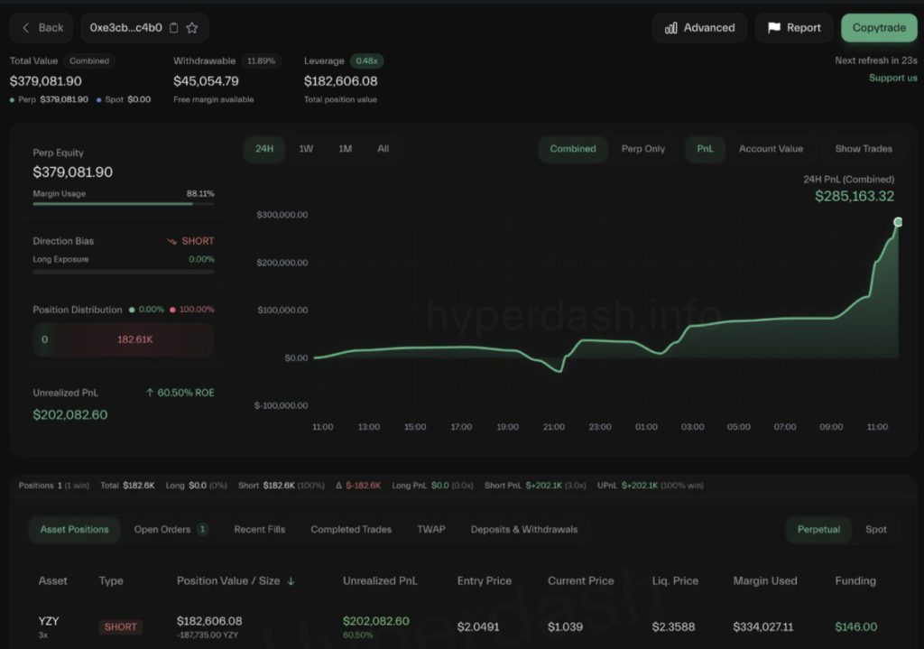The width and height of the screenshot is (924, 649).
Task: Open Deposits & Withdrawals tab
Action: pos(523,529)
